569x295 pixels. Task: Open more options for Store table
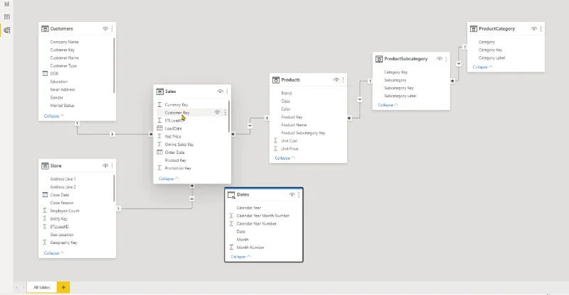pos(112,166)
